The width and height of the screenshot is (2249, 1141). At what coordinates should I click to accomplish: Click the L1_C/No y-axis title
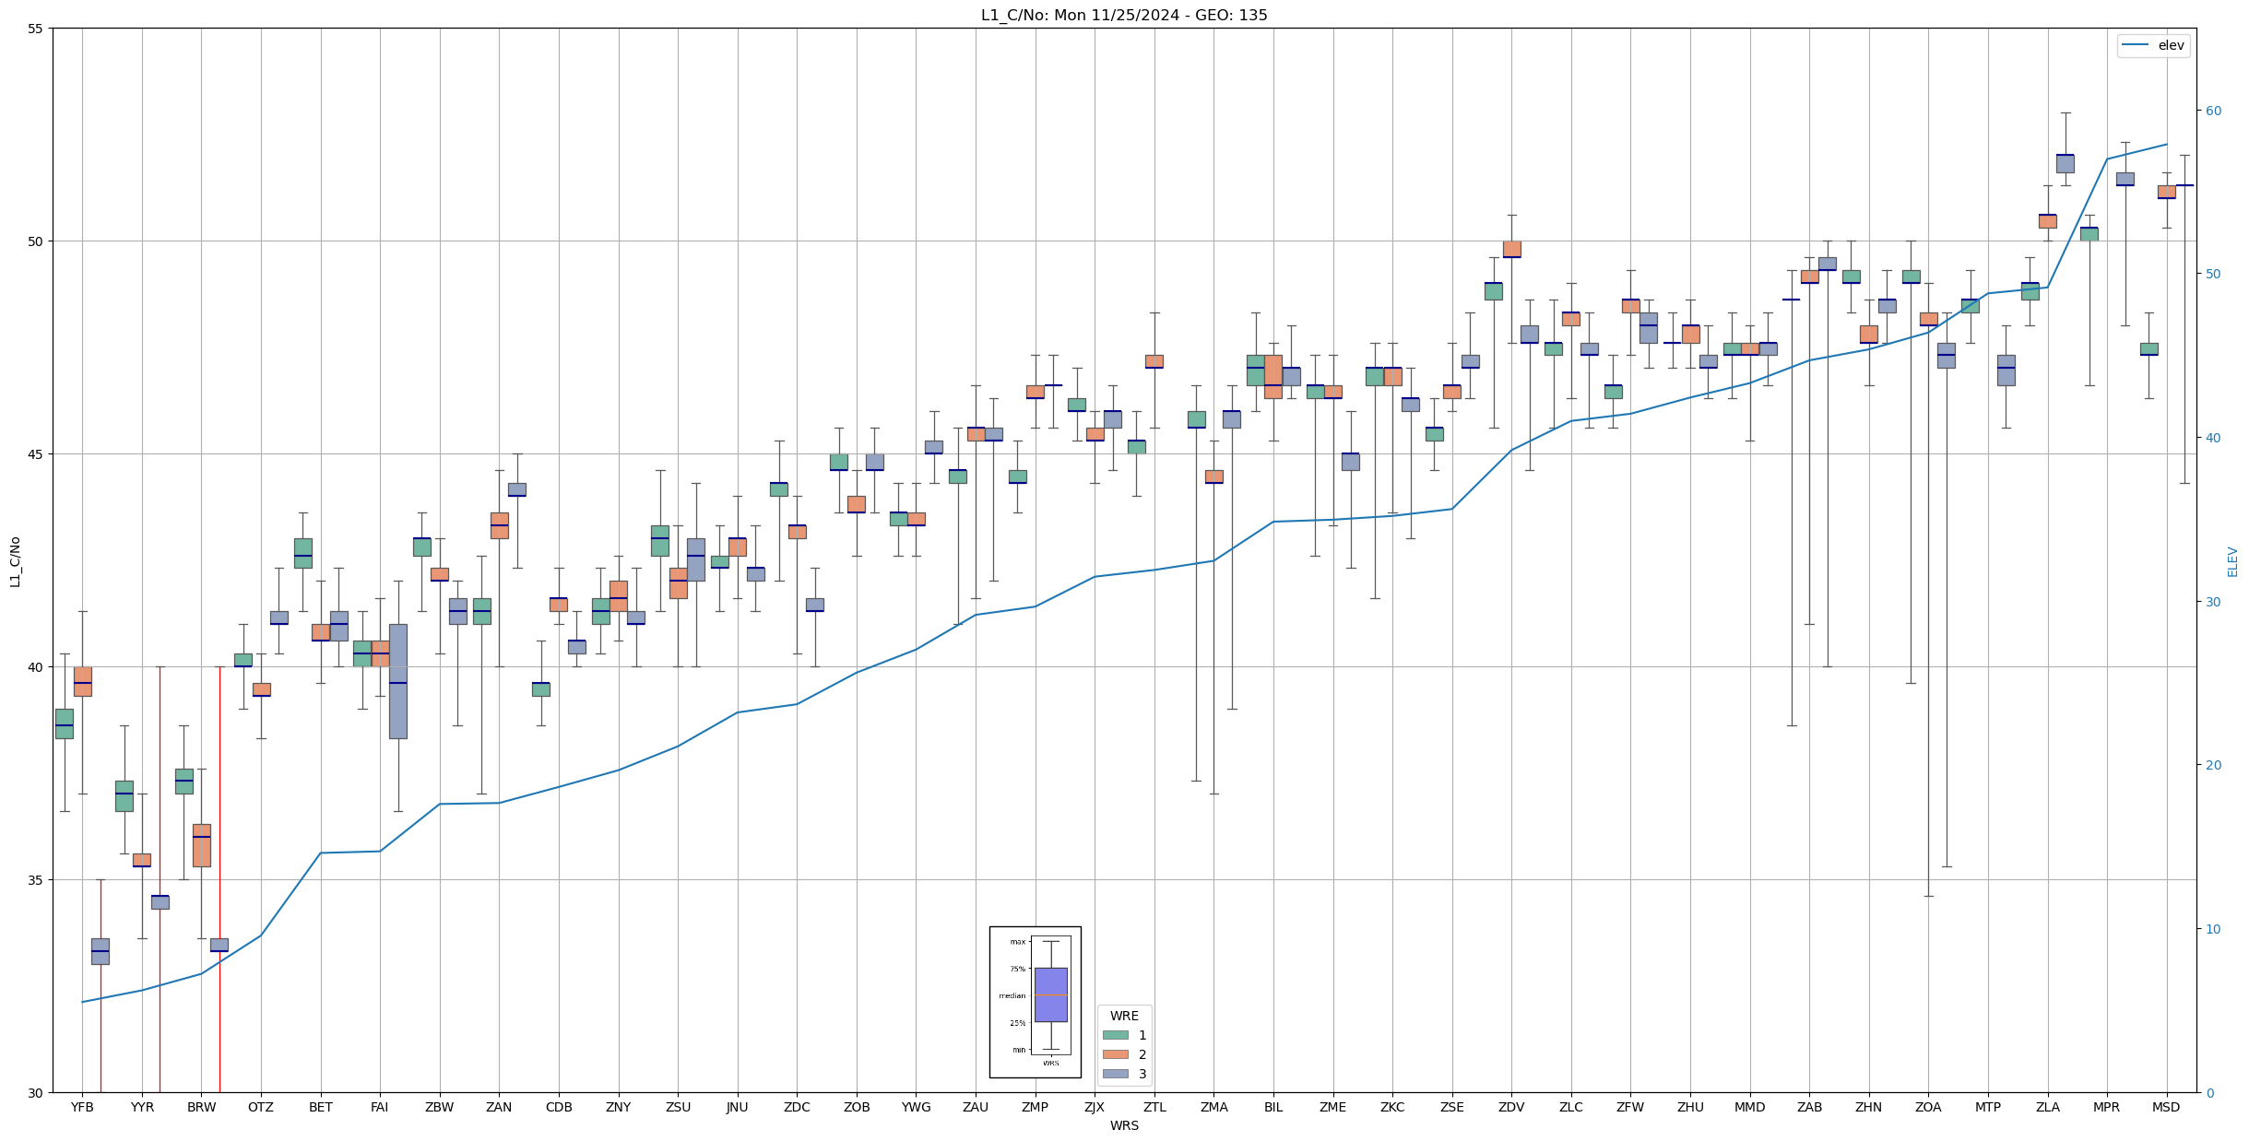[15, 561]
